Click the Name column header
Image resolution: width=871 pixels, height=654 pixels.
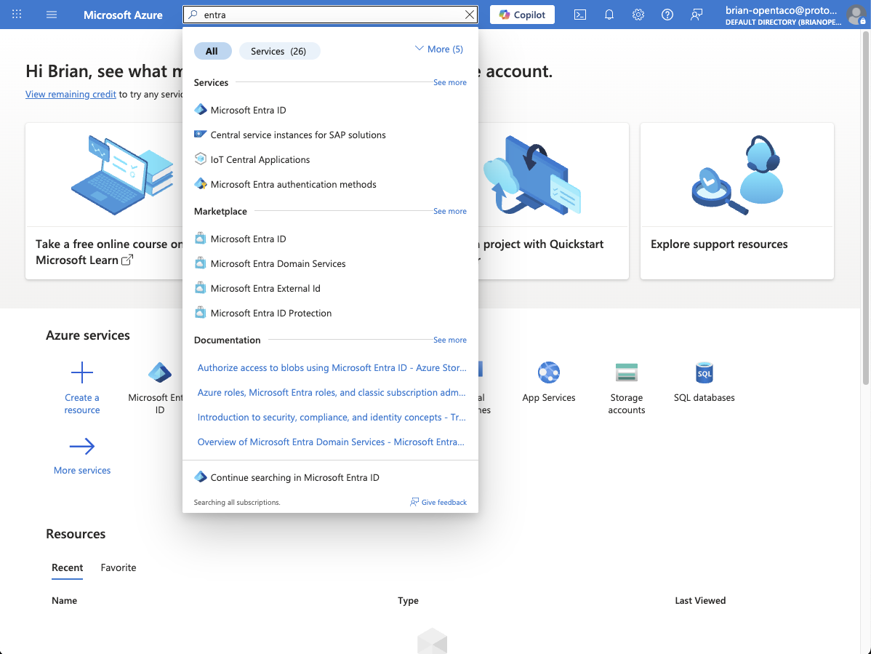tap(65, 601)
